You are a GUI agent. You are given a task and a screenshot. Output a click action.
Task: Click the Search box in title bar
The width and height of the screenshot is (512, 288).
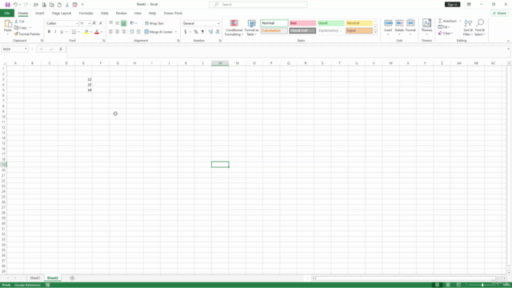258,5
